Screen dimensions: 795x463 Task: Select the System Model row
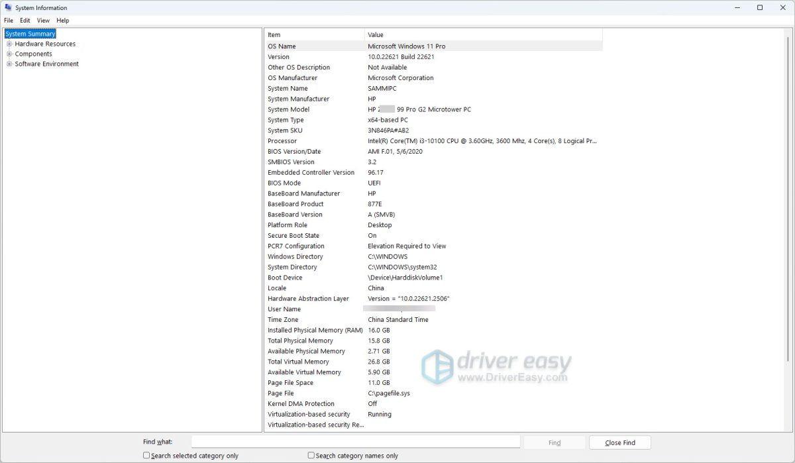(434, 109)
